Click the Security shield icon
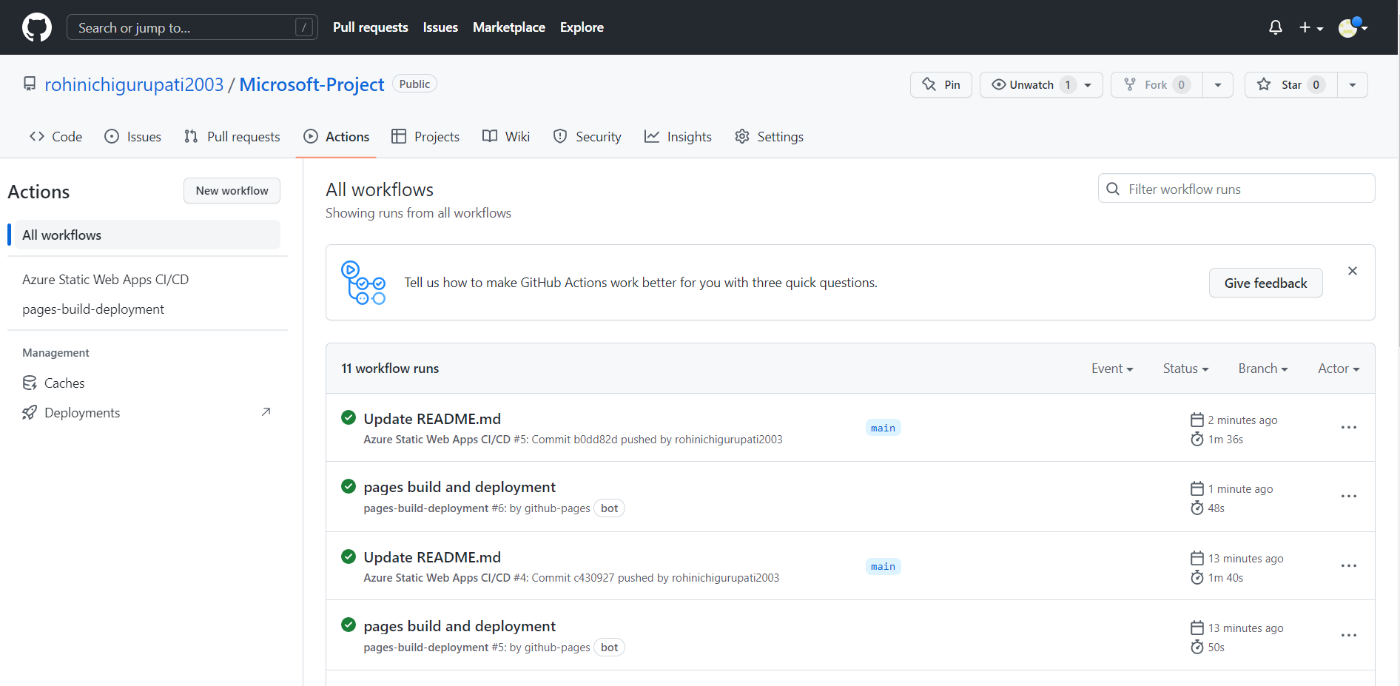The image size is (1400, 686). coord(559,136)
